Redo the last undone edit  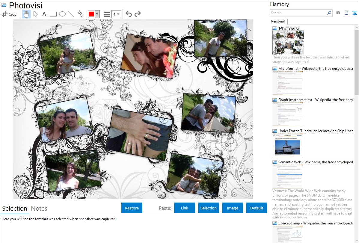tap(138, 14)
